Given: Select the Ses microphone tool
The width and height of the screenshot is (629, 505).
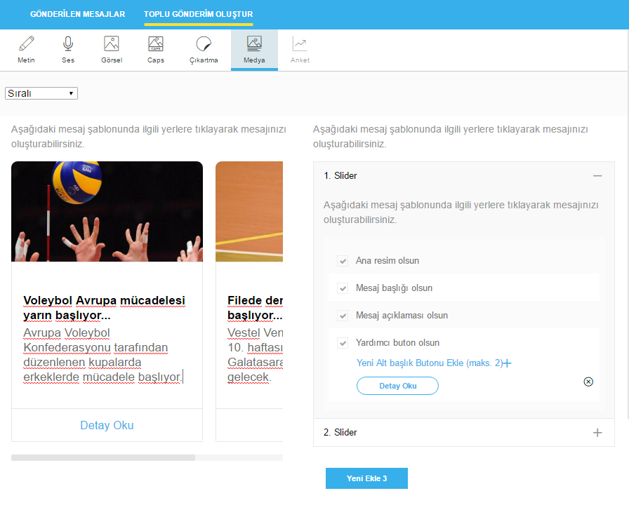Looking at the screenshot, I should pyautogui.click(x=68, y=50).
